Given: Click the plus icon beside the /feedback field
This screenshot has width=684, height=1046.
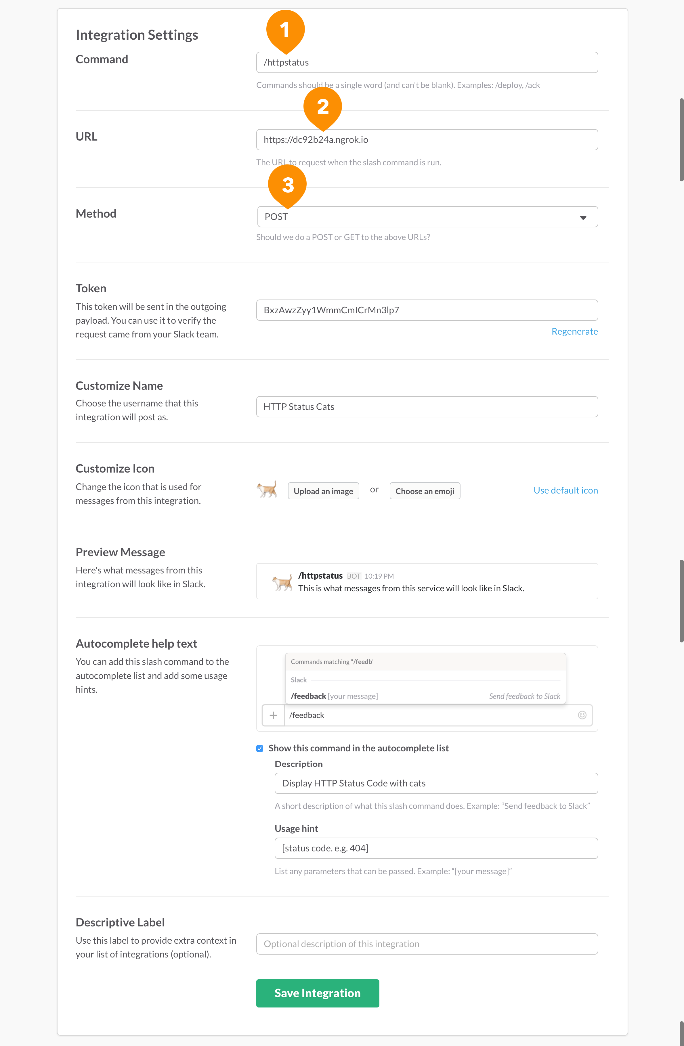Looking at the screenshot, I should tap(273, 715).
